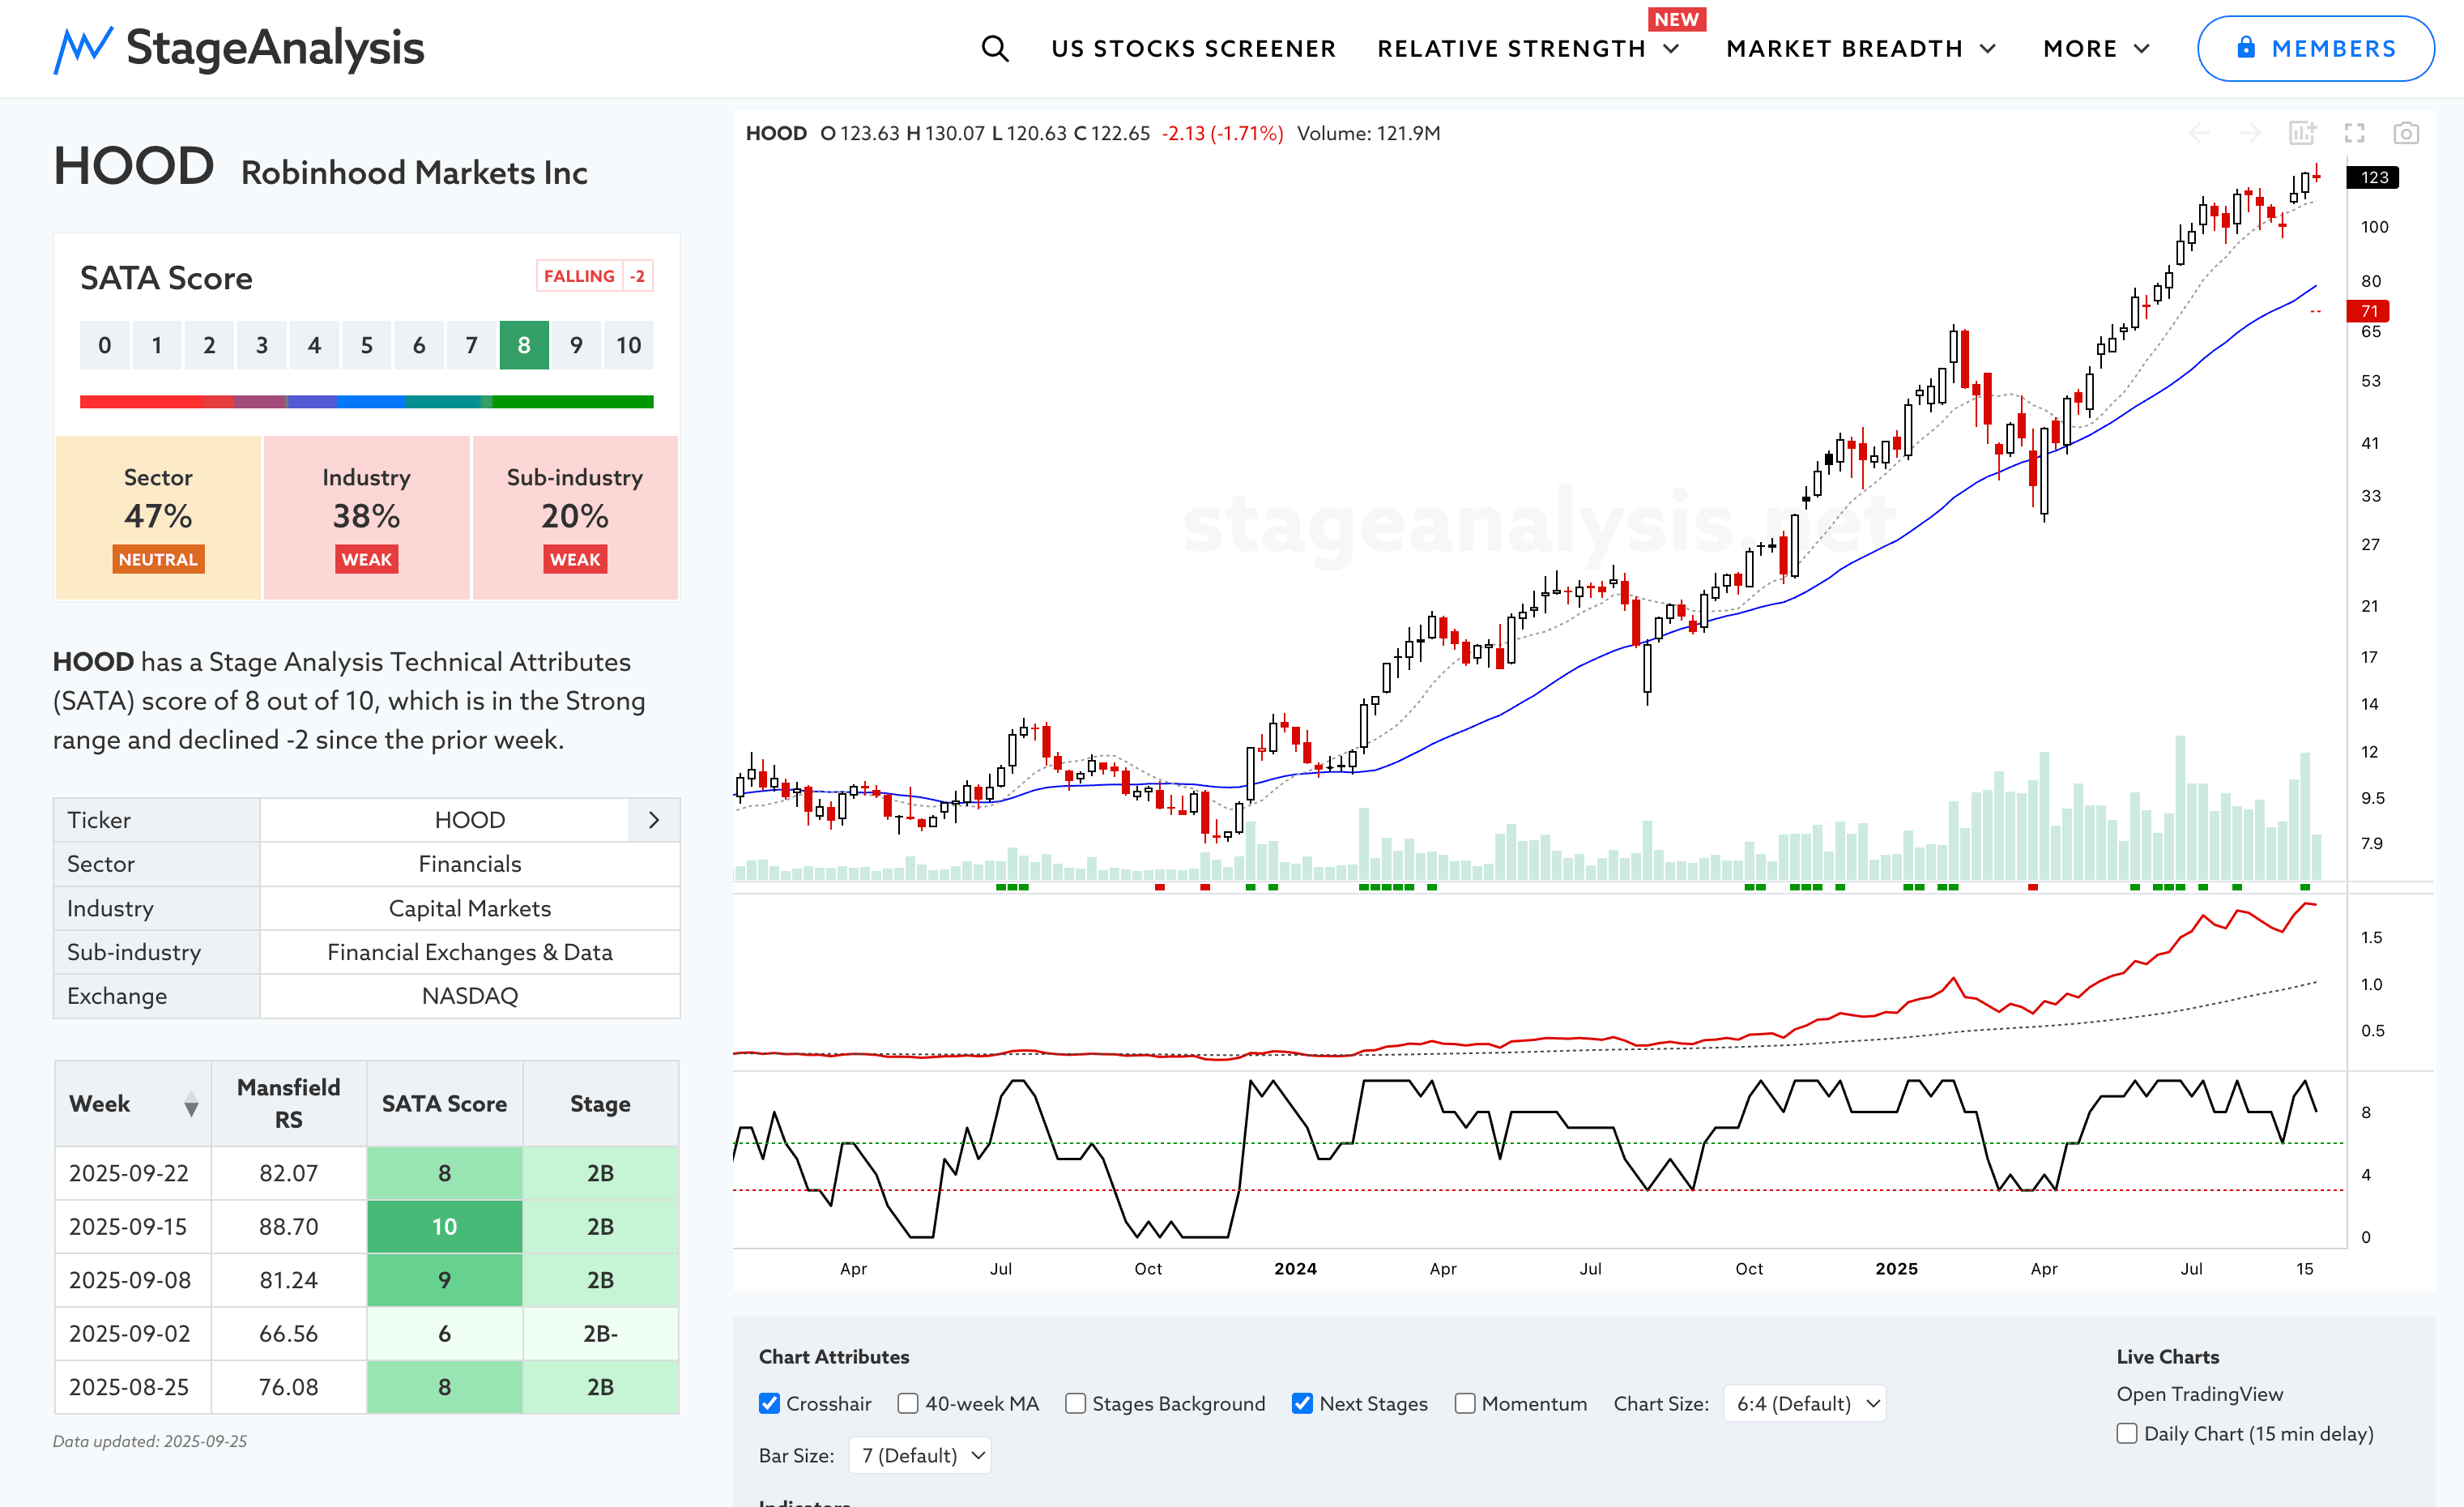Select SATA score box 8

[524, 345]
